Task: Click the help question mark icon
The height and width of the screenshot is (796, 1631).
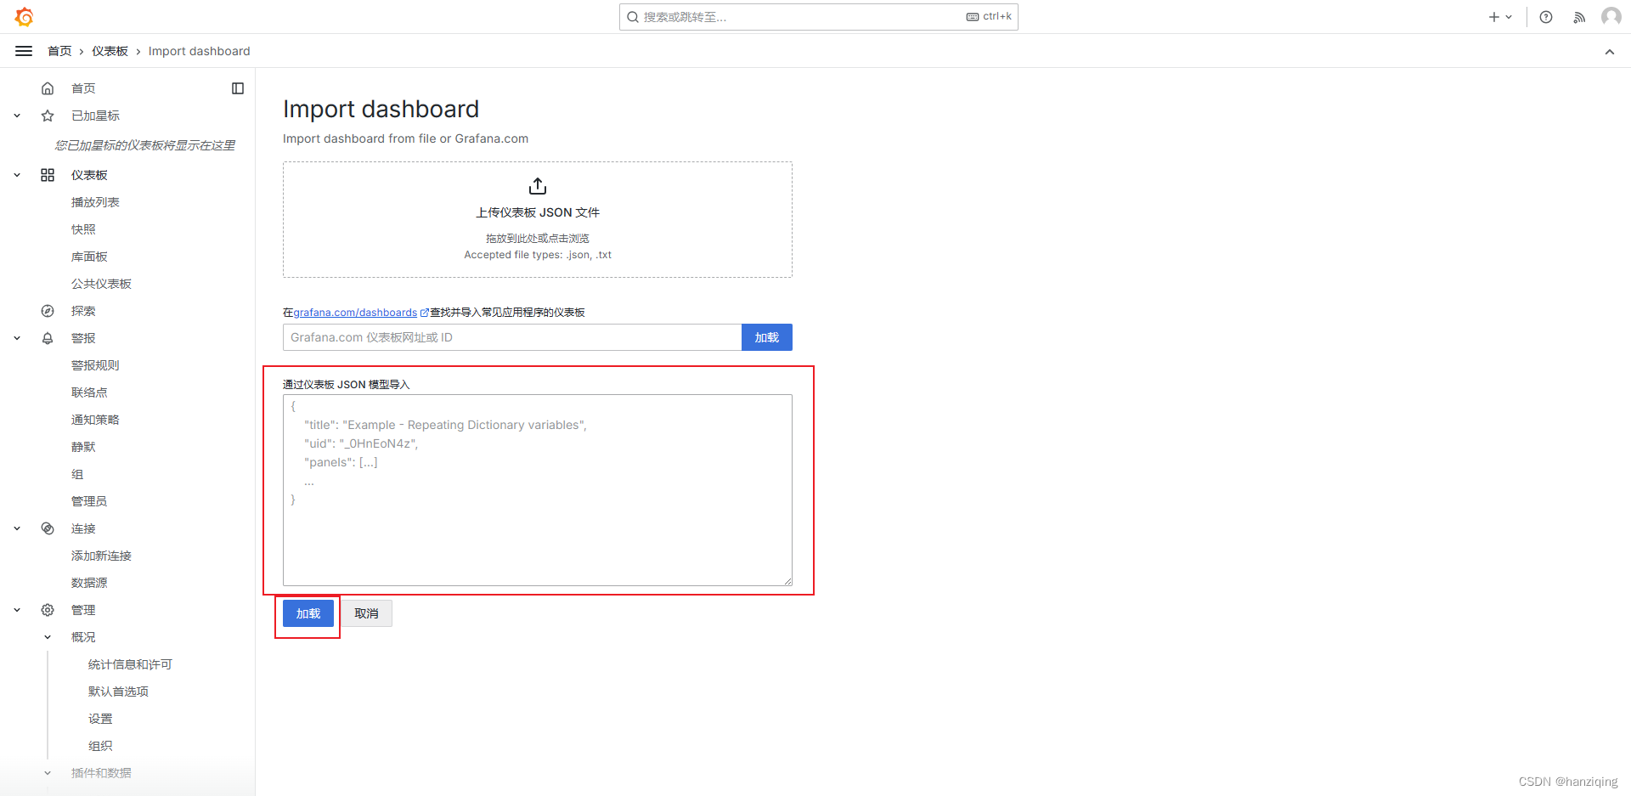Action: [1546, 17]
